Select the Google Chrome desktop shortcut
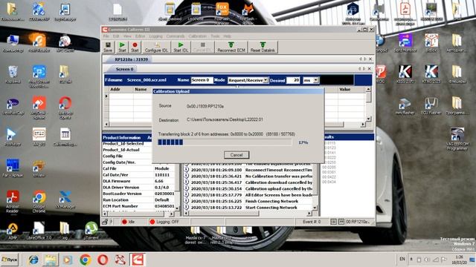 (39, 201)
